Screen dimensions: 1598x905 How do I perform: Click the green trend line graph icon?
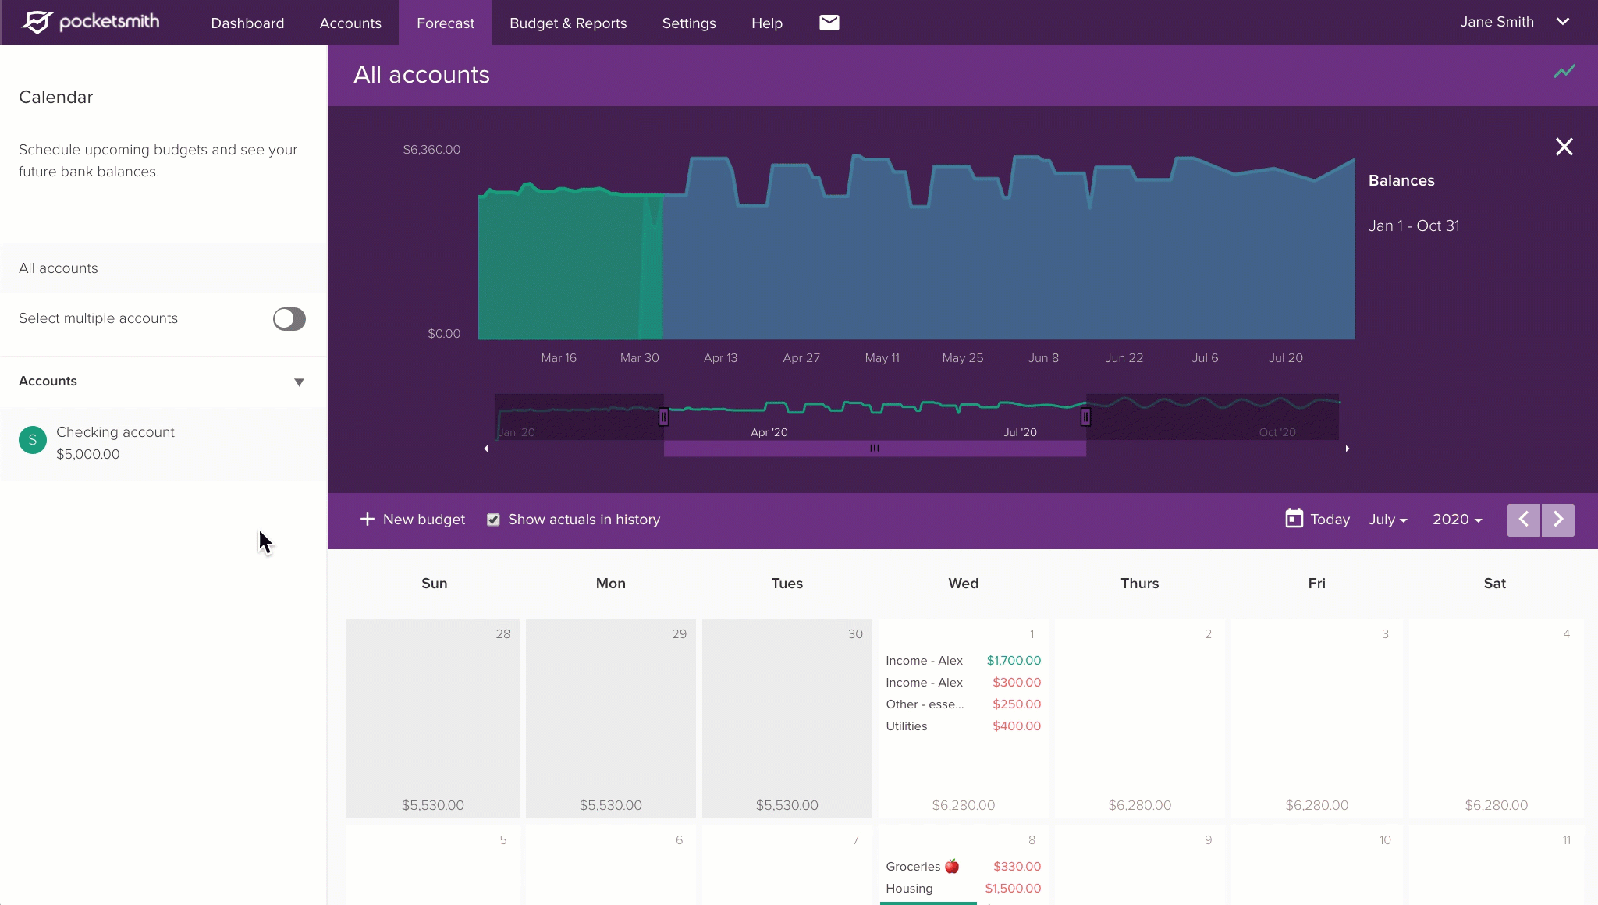(x=1564, y=72)
